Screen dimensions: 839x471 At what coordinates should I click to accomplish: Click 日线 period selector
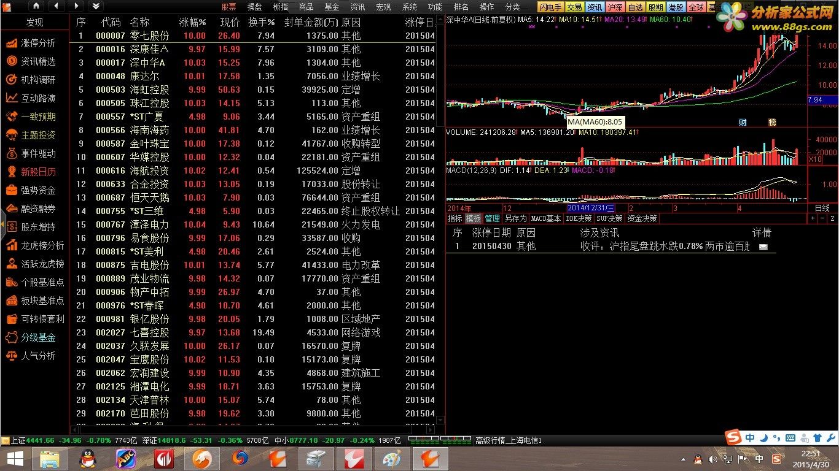pos(822,209)
